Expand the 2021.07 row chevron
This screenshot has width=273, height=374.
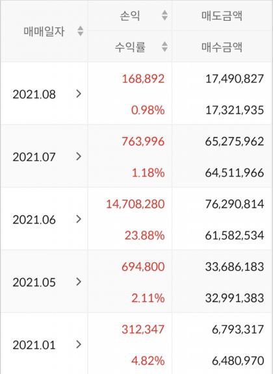pos(79,156)
